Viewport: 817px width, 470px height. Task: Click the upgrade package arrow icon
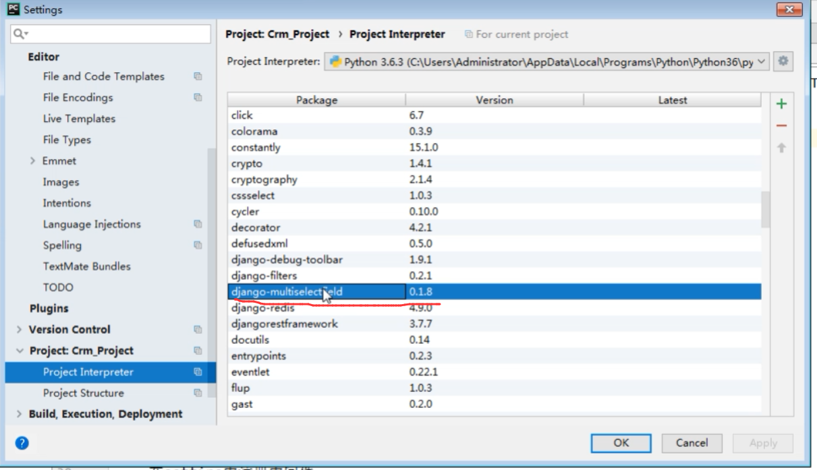[x=781, y=147]
